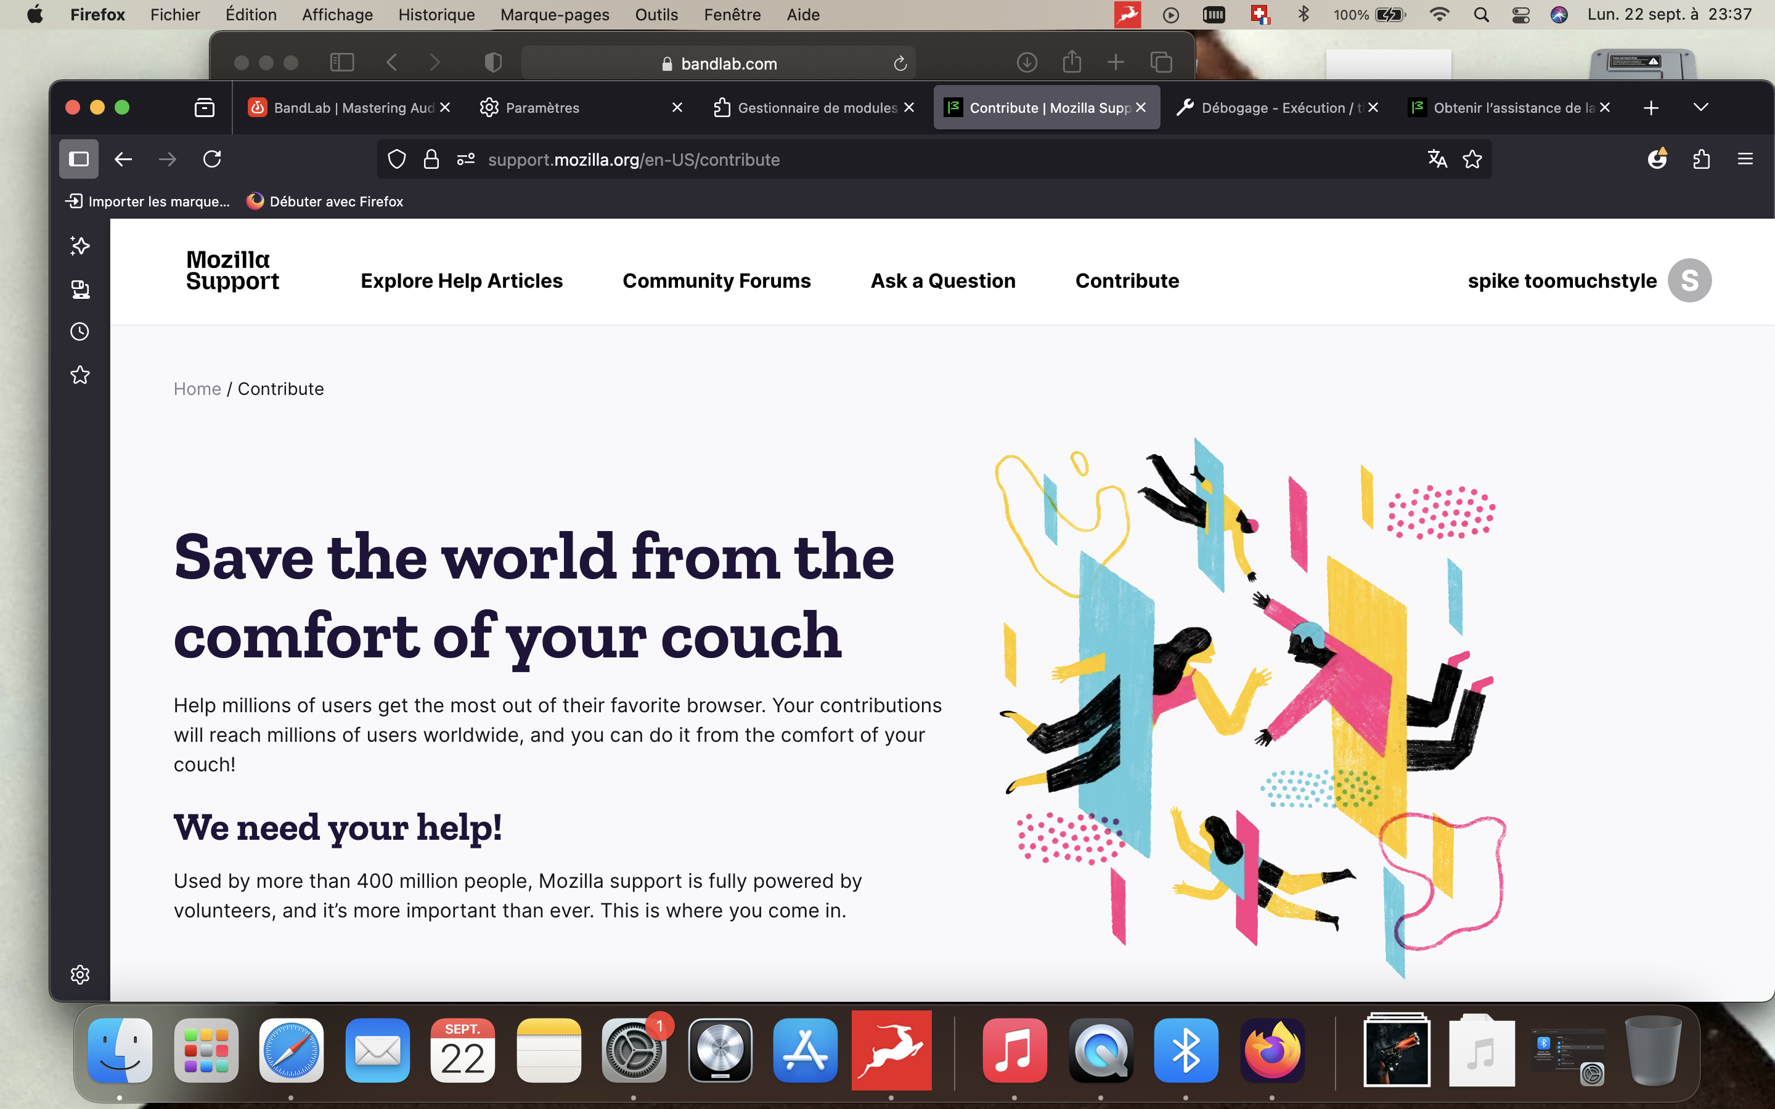Open synced tabs sidebar icon
The width and height of the screenshot is (1775, 1109).
(80, 289)
